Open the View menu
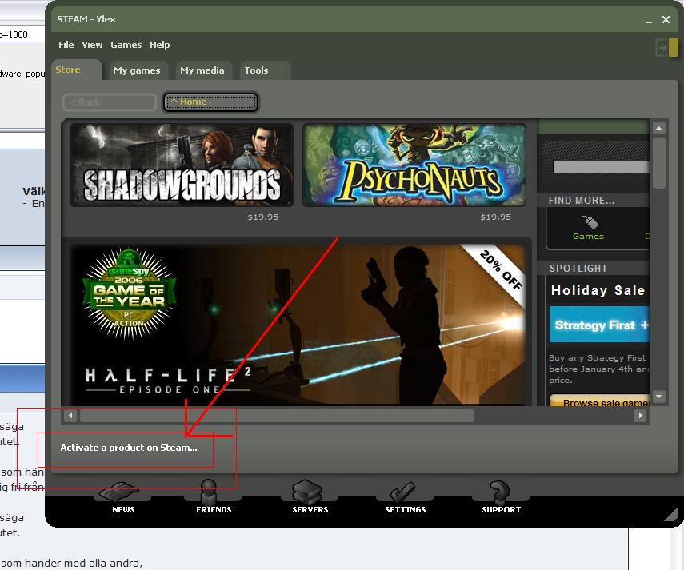The image size is (684, 570). 92,45
